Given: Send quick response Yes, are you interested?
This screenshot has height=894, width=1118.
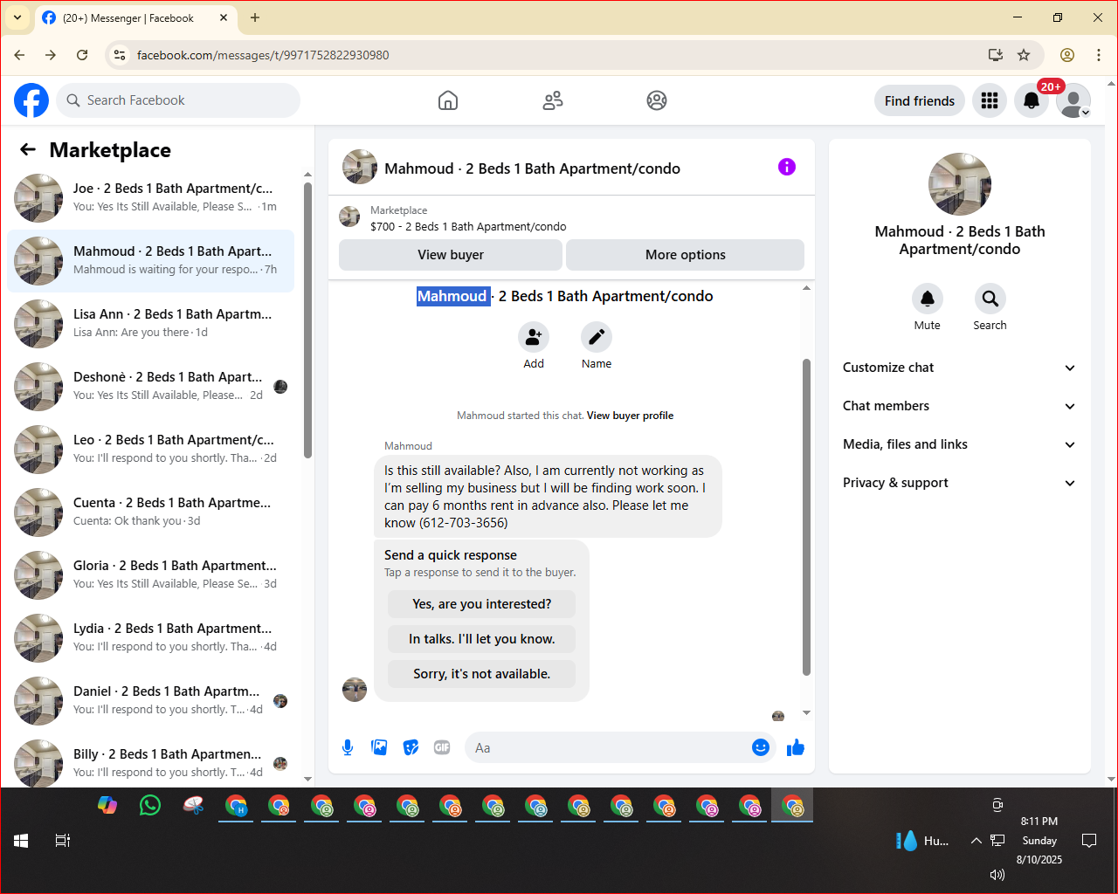Looking at the screenshot, I should (x=482, y=604).
